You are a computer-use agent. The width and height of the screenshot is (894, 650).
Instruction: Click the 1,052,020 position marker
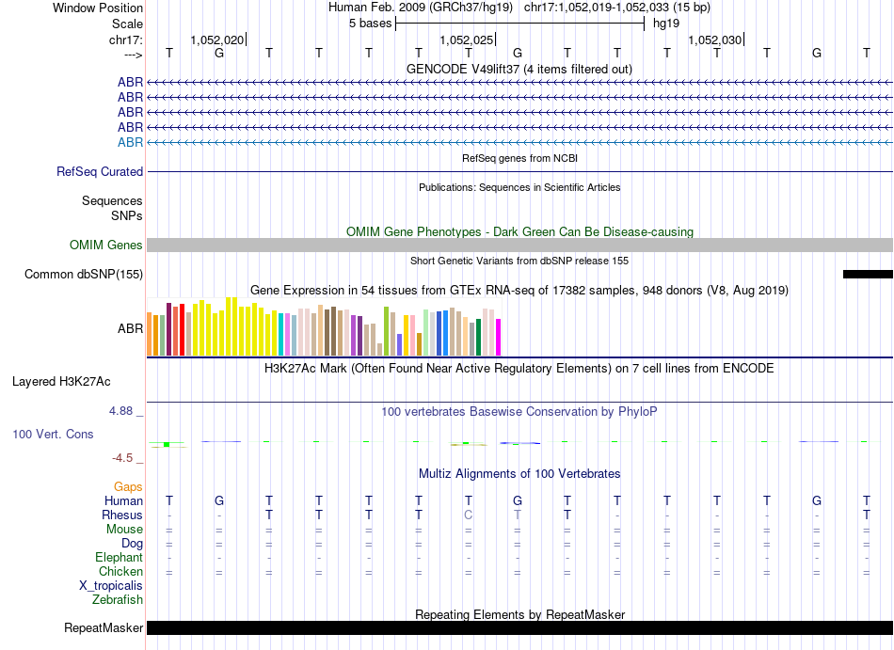[217, 40]
